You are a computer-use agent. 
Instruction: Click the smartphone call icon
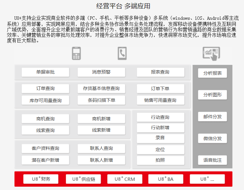pos(122,54)
